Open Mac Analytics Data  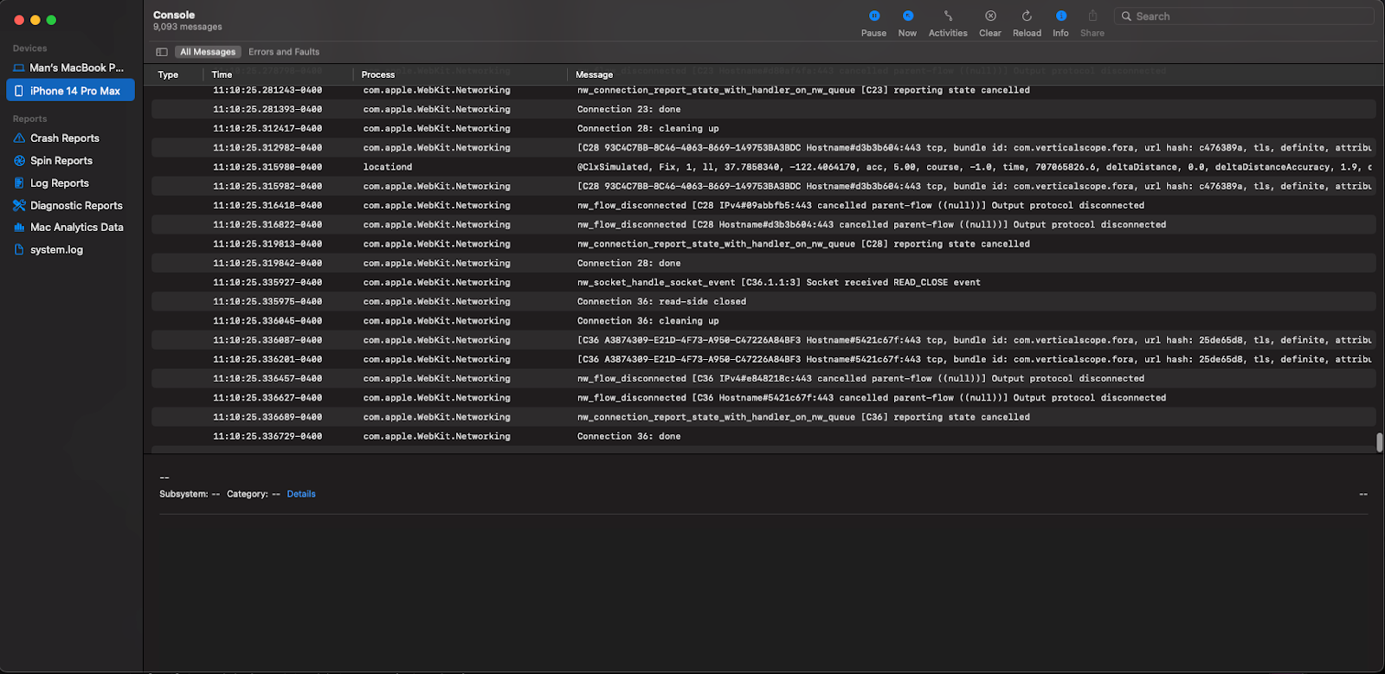pos(77,228)
